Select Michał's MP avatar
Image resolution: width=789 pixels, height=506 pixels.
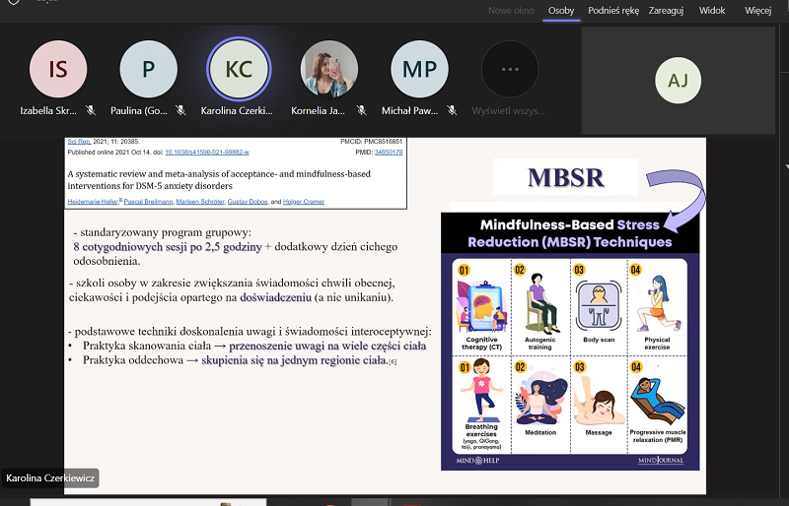point(419,69)
